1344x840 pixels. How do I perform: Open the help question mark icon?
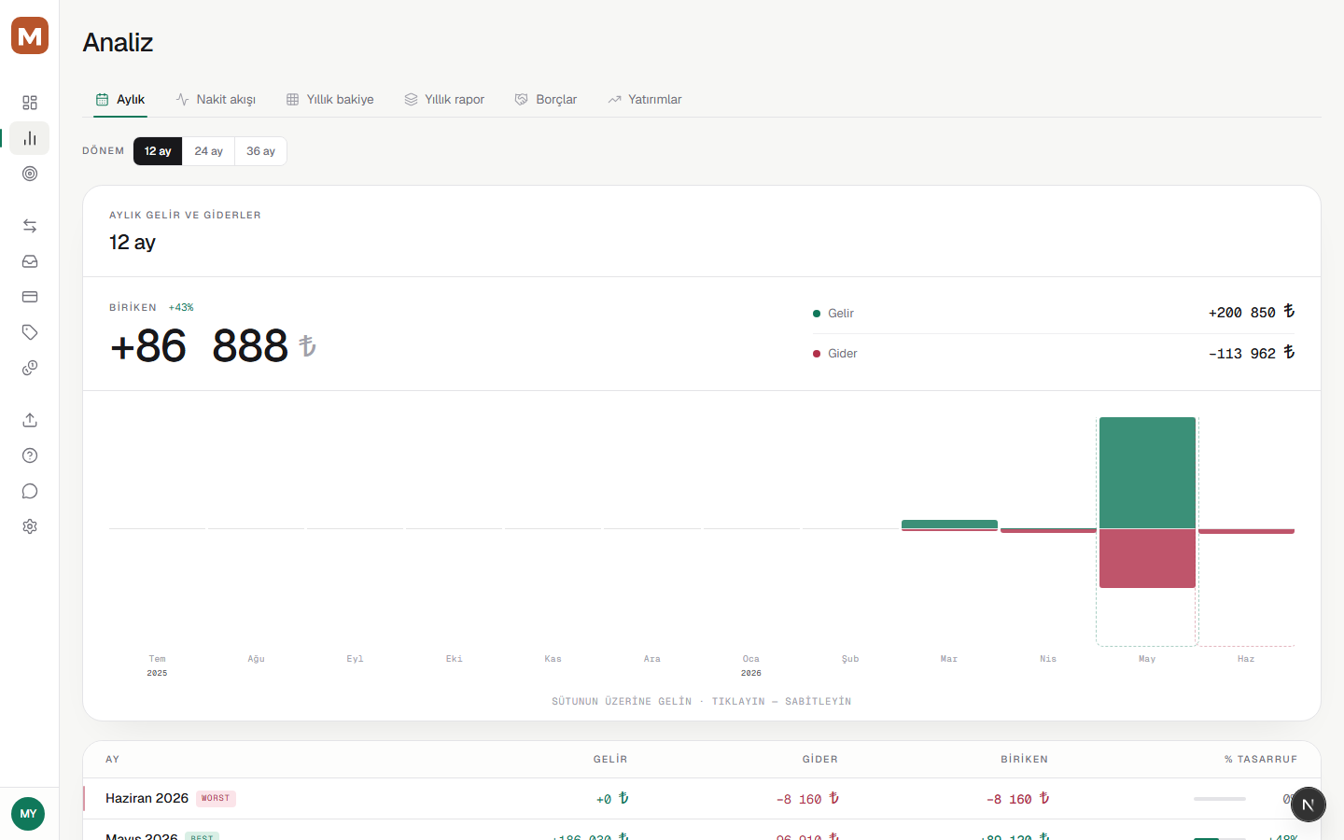(30, 455)
